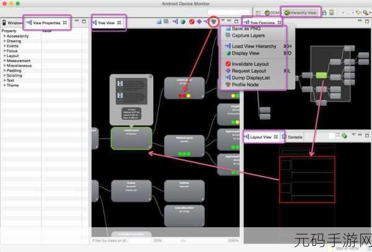This screenshot has height=252, width=372.
Task: Click the green Layout View toolbar icon
Action: (x=344, y=136)
